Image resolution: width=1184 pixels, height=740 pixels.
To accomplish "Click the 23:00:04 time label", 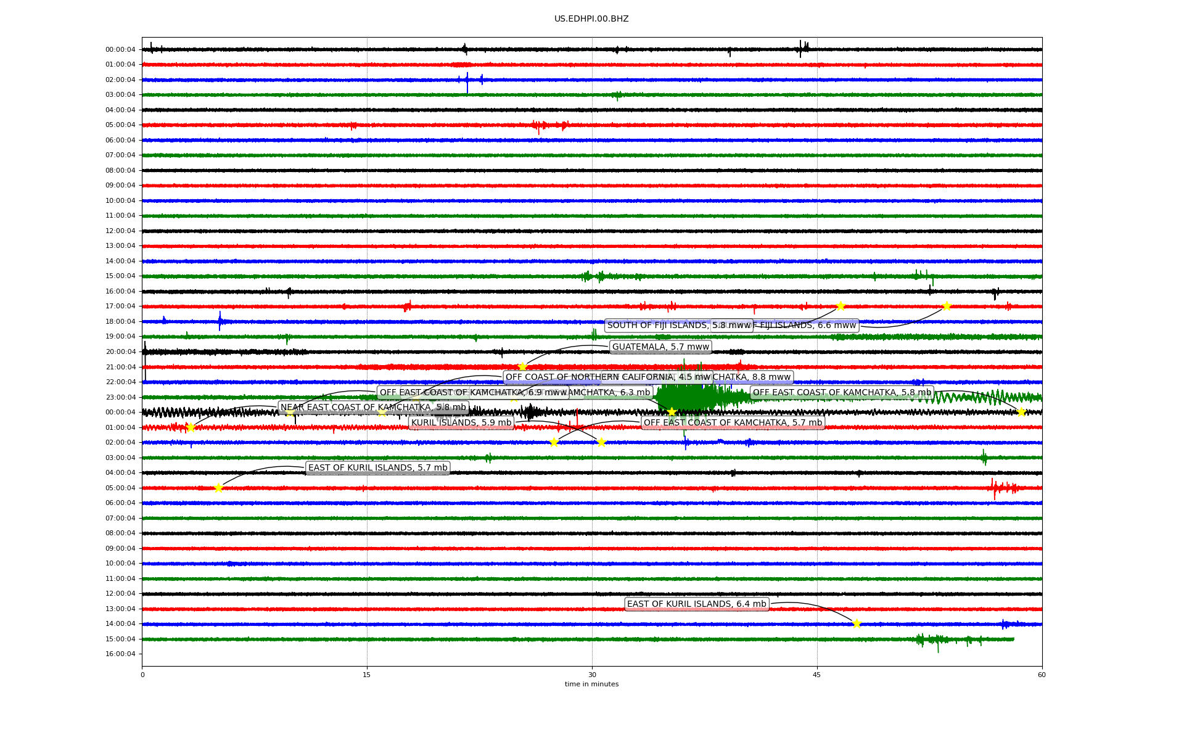I will (120, 397).
